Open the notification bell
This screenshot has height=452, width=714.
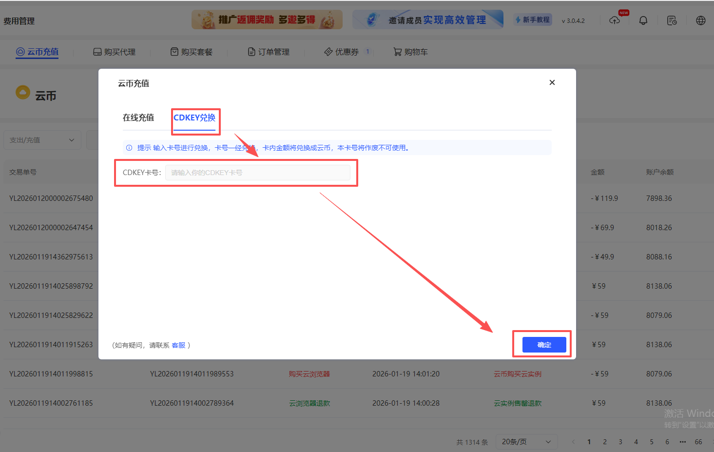[643, 20]
